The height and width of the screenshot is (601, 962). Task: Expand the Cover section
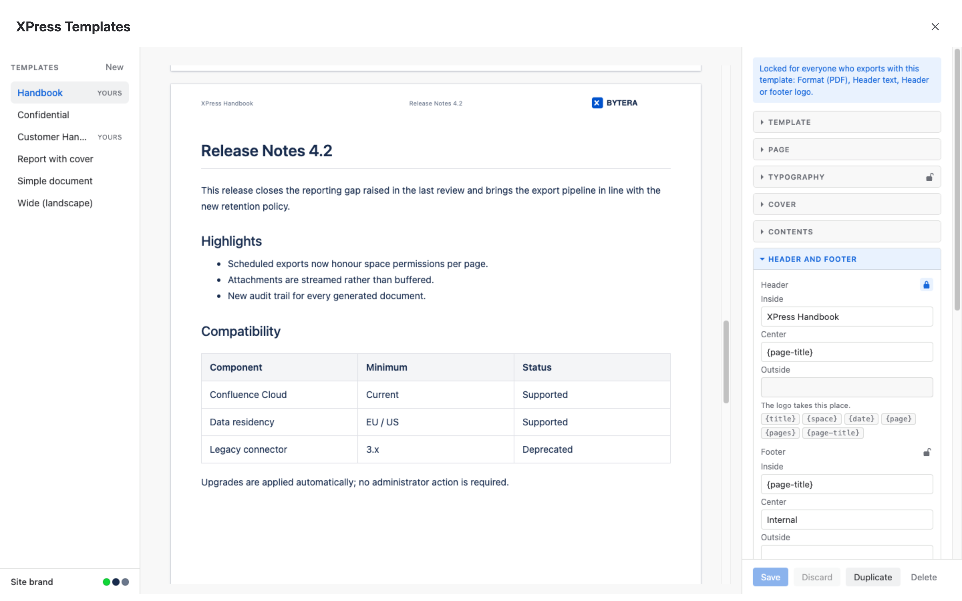tap(847, 204)
